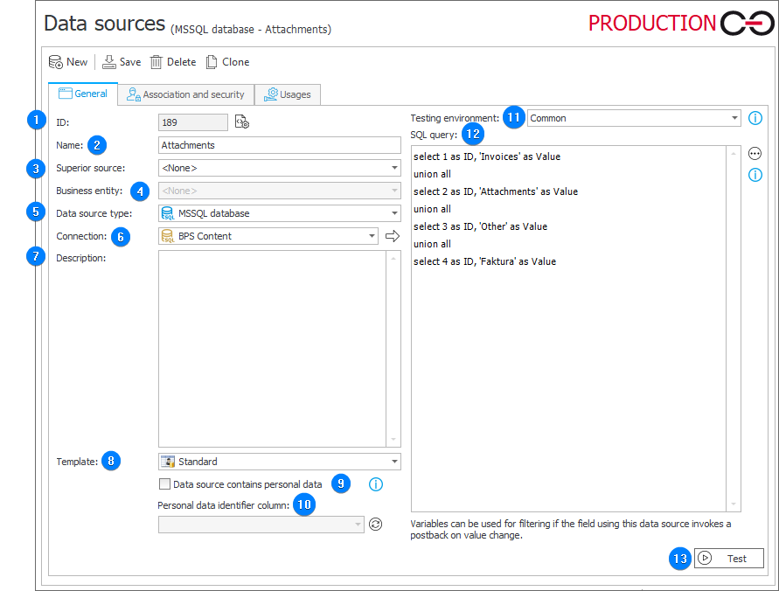Click the info icon beside personal data checkbox
The height and width of the screenshot is (591, 779).
[376, 484]
